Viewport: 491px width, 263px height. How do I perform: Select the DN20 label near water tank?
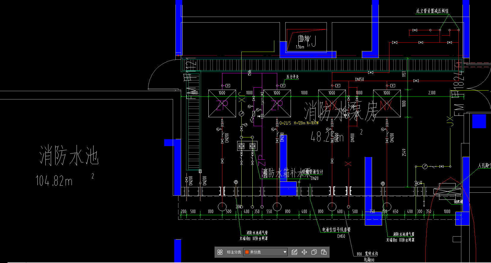coord(315,178)
